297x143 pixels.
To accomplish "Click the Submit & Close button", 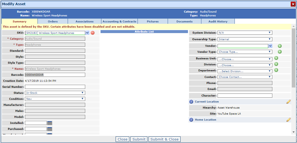I will pos(164,139).
